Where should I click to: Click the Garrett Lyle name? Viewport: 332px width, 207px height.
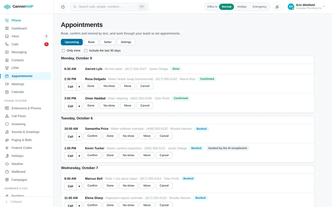[x=94, y=69]
